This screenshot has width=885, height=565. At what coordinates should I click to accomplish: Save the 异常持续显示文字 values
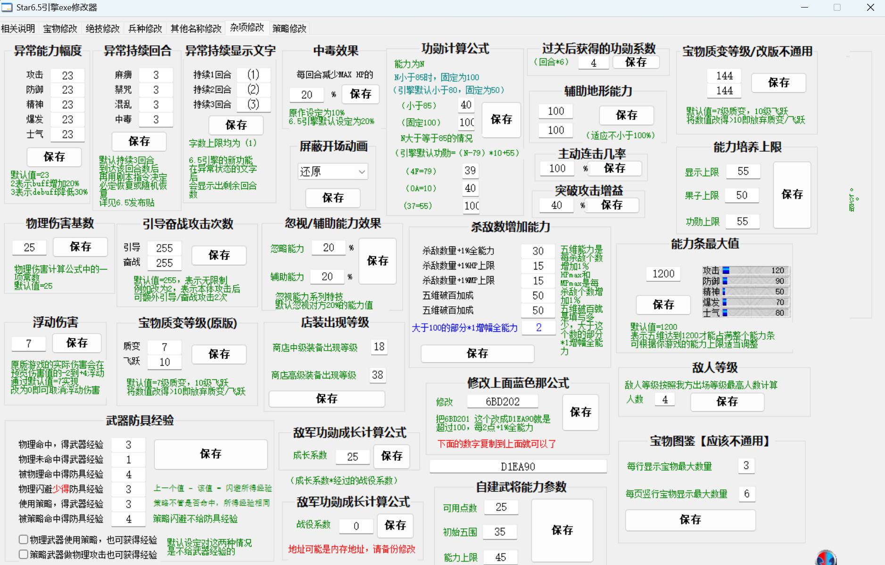click(x=236, y=125)
